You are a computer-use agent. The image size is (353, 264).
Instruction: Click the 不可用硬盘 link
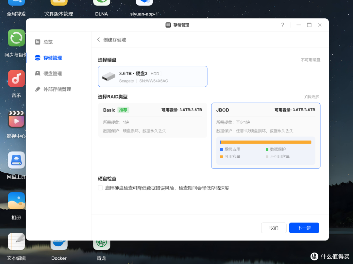pyautogui.click(x=311, y=60)
